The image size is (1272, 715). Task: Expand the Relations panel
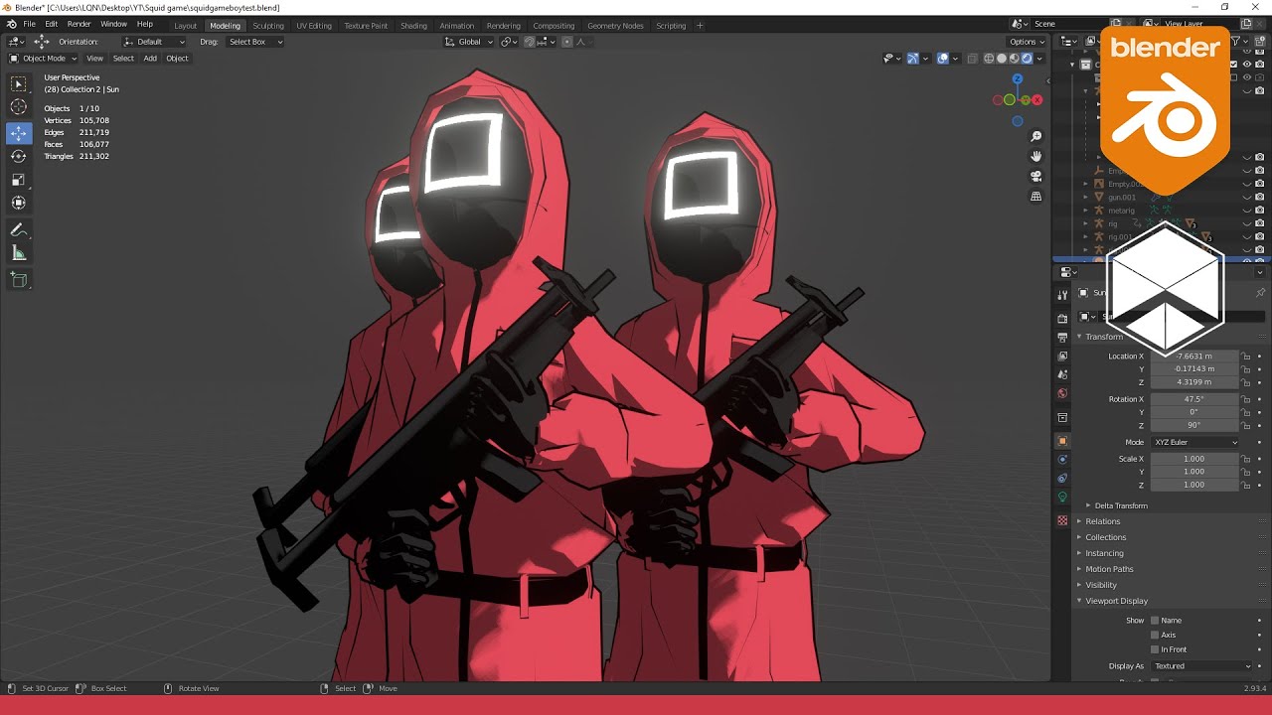1102,521
